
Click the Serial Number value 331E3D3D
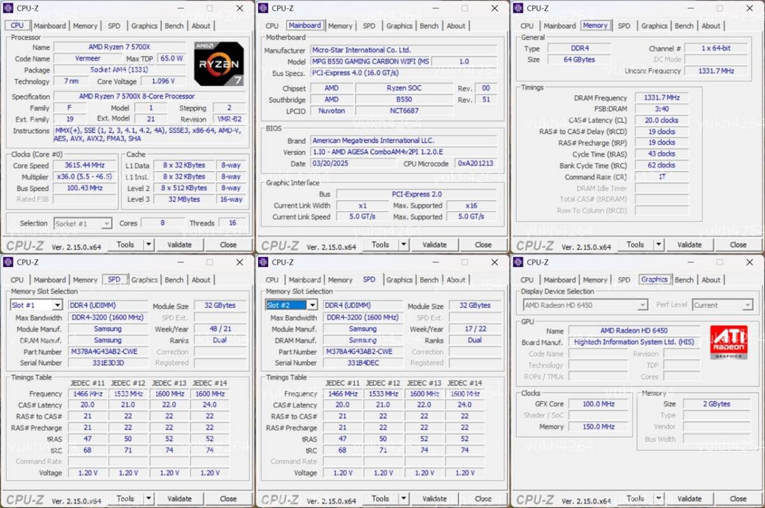click(x=108, y=363)
